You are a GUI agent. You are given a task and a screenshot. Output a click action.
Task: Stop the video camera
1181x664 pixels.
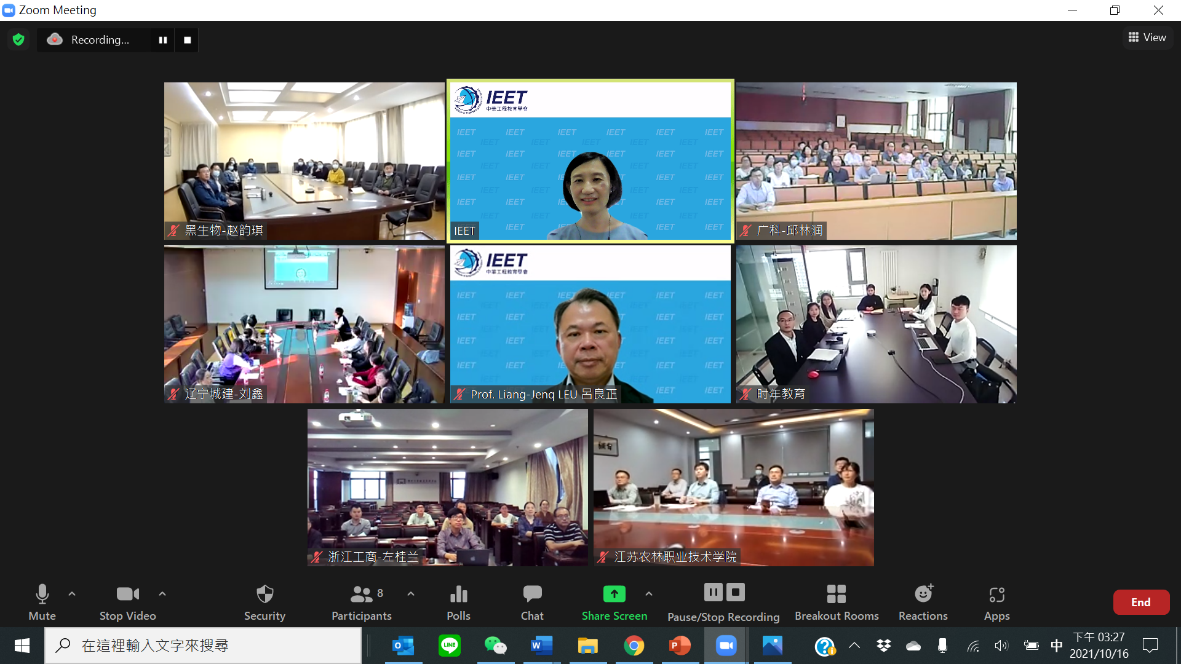(127, 601)
